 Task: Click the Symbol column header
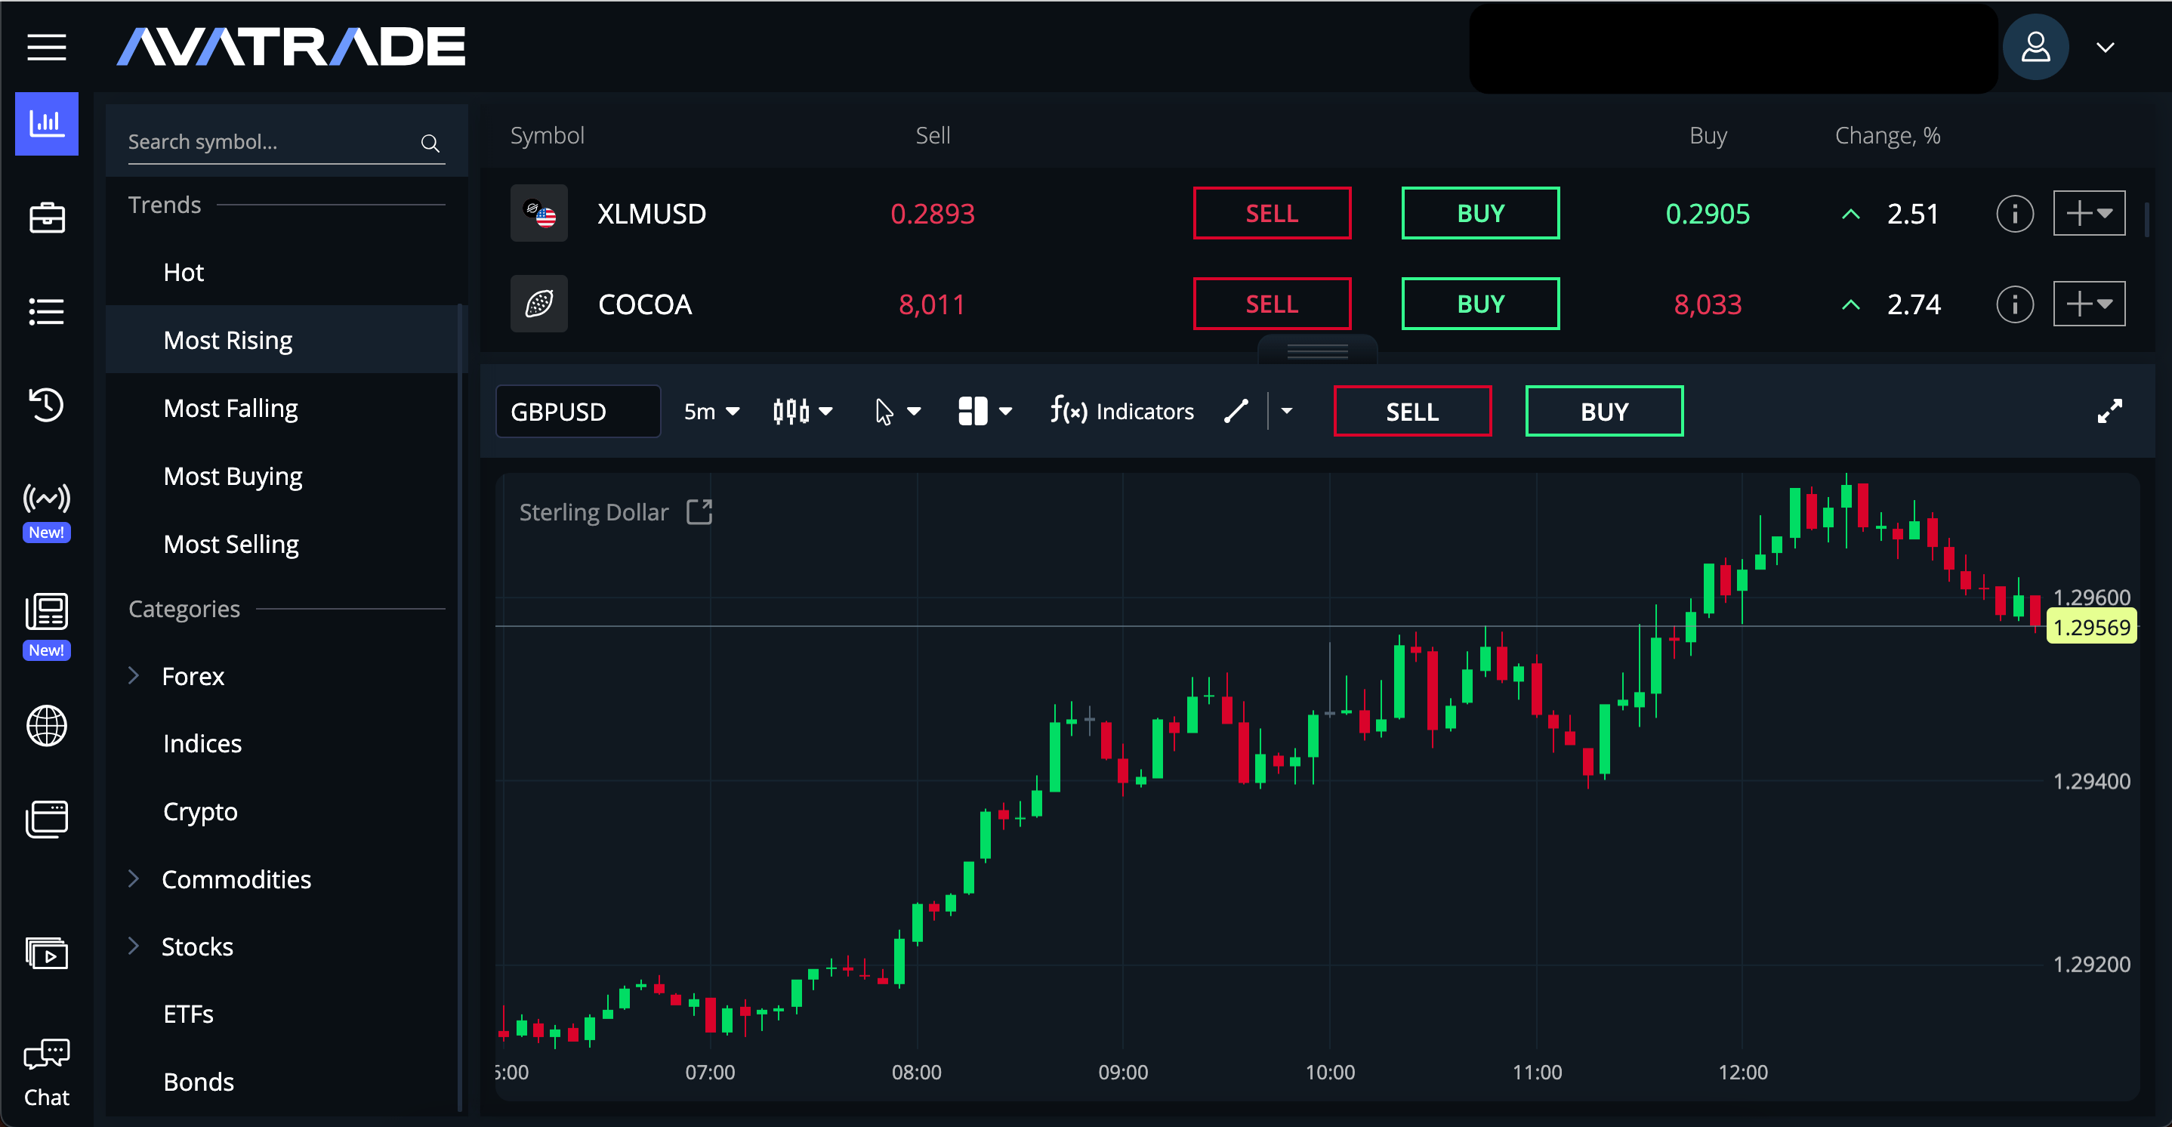tap(548, 136)
